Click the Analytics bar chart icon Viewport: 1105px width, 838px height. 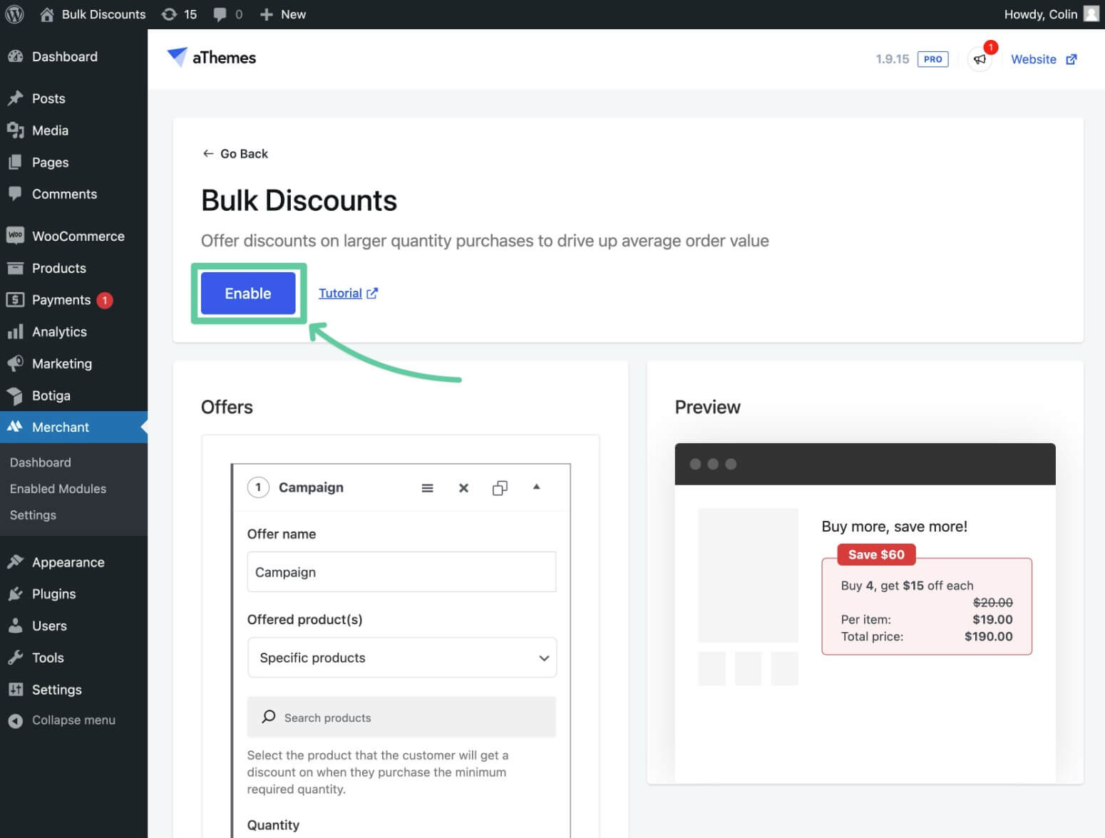pos(15,332)
